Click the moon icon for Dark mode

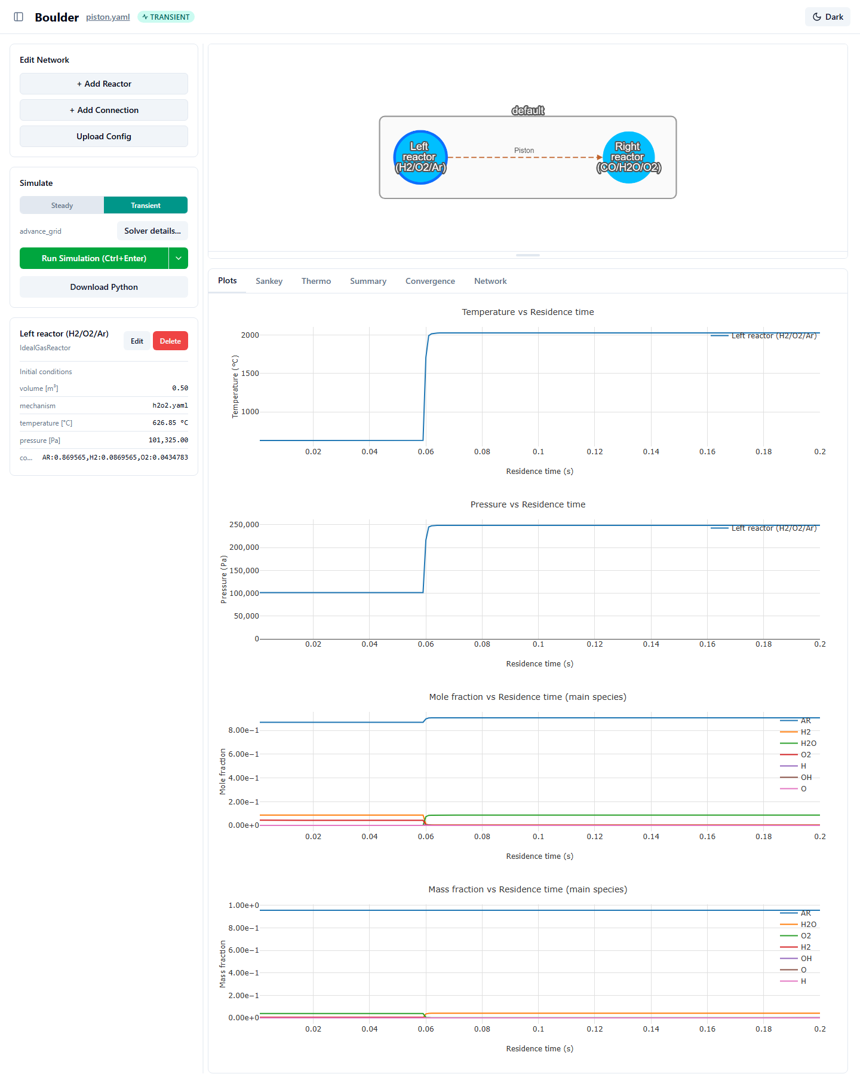817,17
